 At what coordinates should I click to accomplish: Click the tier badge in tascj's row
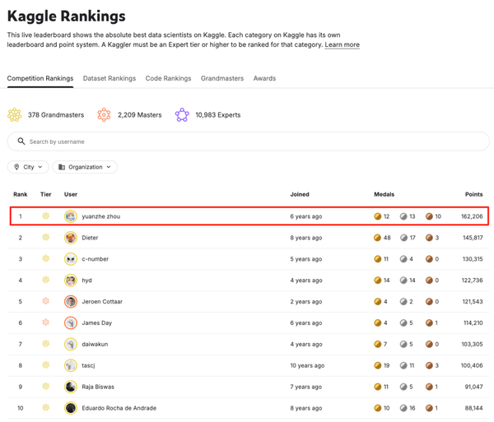coord(45,365)
